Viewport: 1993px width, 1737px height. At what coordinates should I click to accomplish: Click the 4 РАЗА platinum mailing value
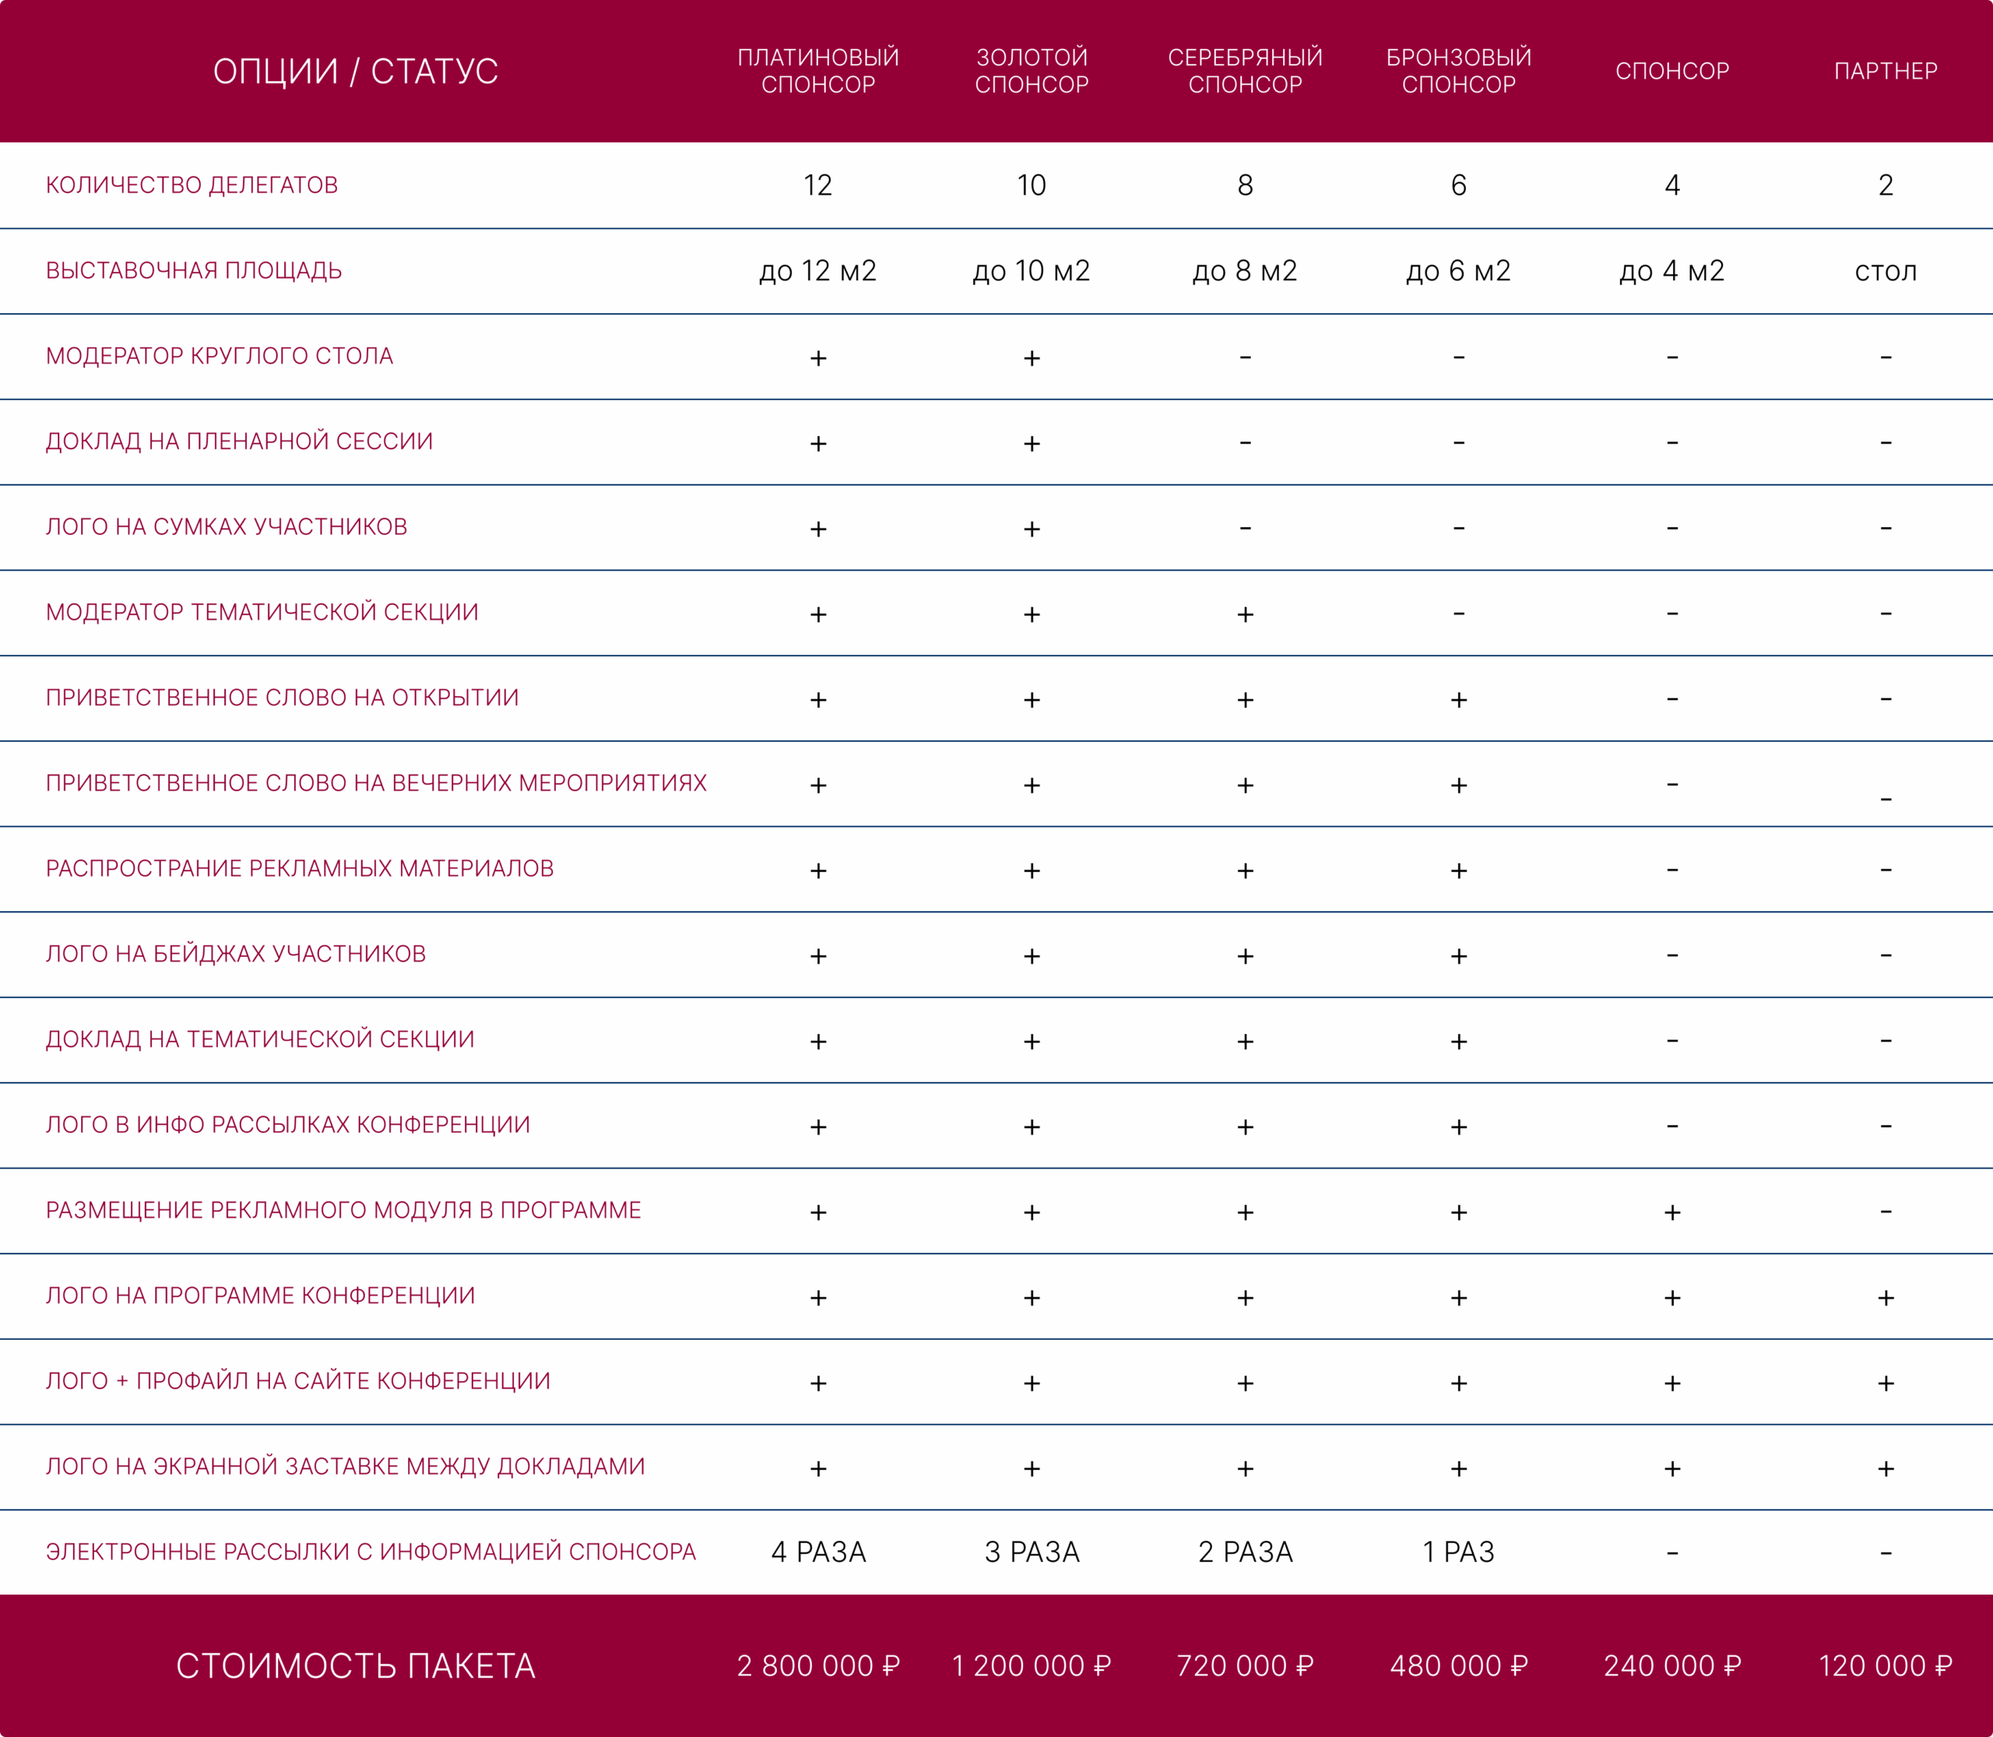coord(818,1552)
